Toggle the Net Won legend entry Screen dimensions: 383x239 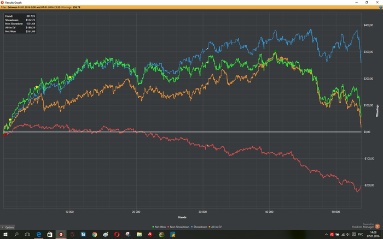[159, 227]
